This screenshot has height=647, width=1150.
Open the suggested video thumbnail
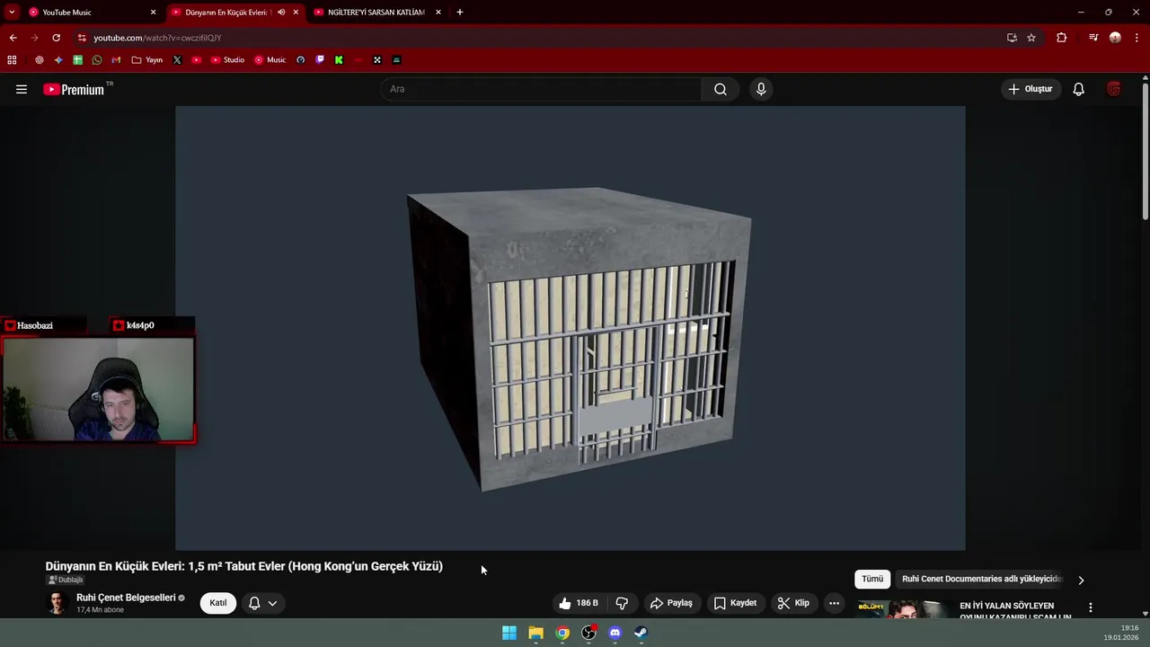(x=903, y=609)
